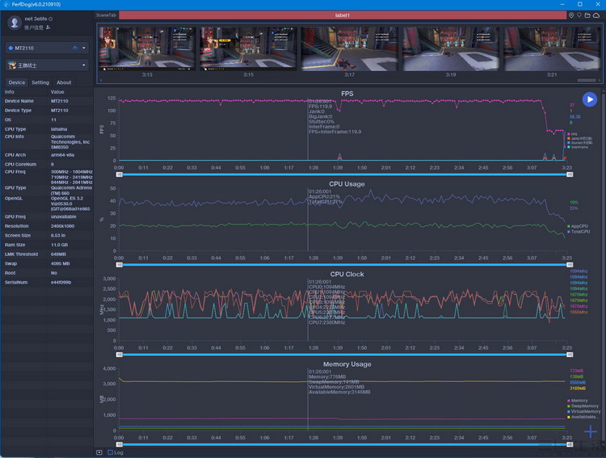Open the screenshot thumbnail at 3:19
The height and width of the screenshot is (458, 606).
[451, 48]
